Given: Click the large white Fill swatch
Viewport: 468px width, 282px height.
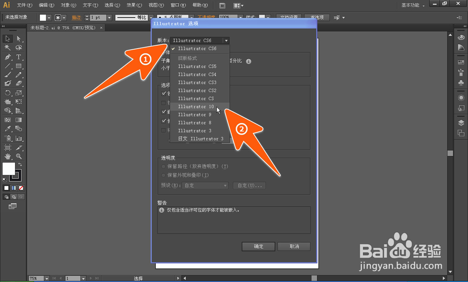Looking at the screenshot, I should tap(8, 169).
